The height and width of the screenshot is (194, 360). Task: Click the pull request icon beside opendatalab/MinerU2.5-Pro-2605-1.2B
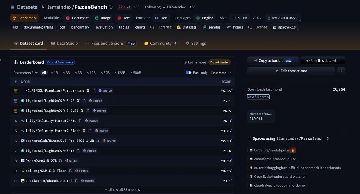tap(98, 141)
